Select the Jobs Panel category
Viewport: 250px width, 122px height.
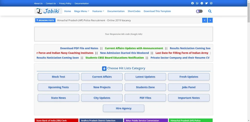(189, 87)
